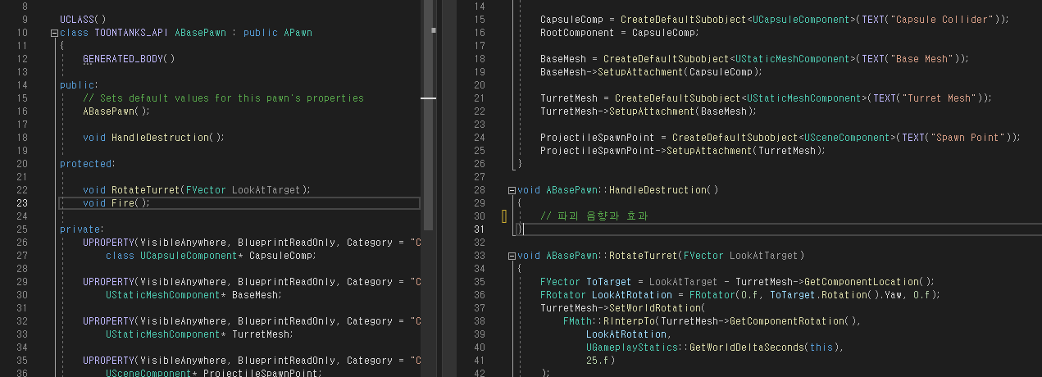Click the UStaticMeshComponent* TurretMesh declaration

(x=199, y=334)
